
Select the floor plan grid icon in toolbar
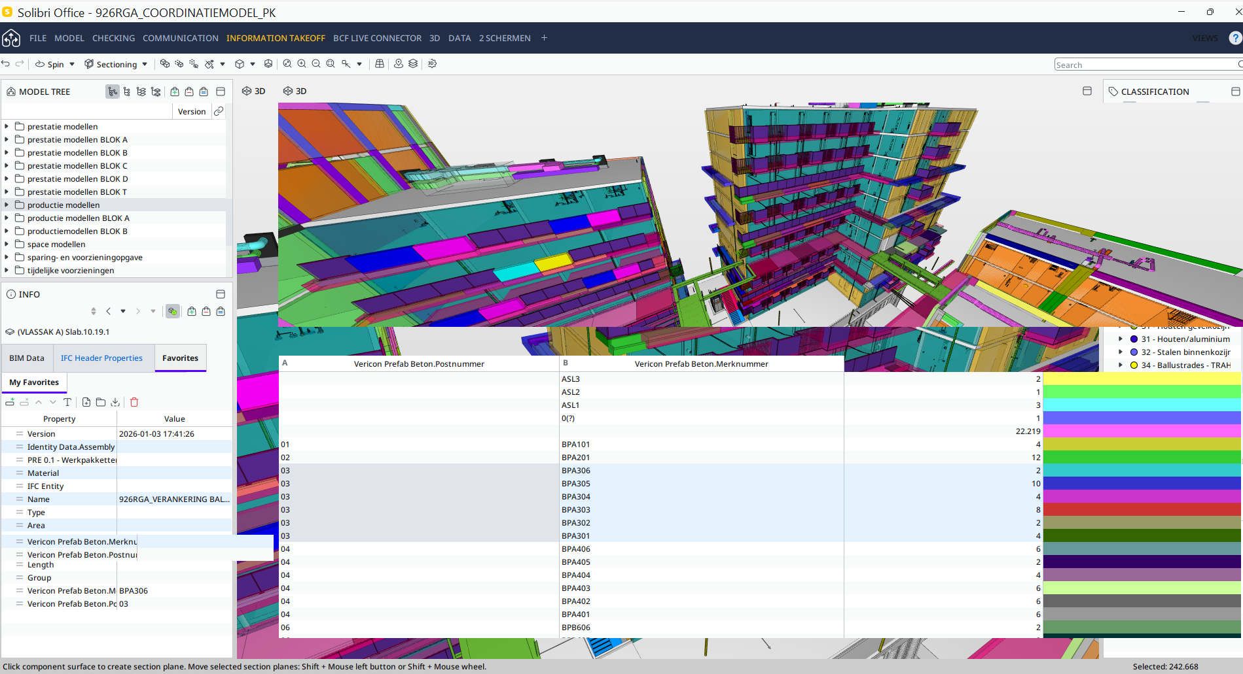380,64
